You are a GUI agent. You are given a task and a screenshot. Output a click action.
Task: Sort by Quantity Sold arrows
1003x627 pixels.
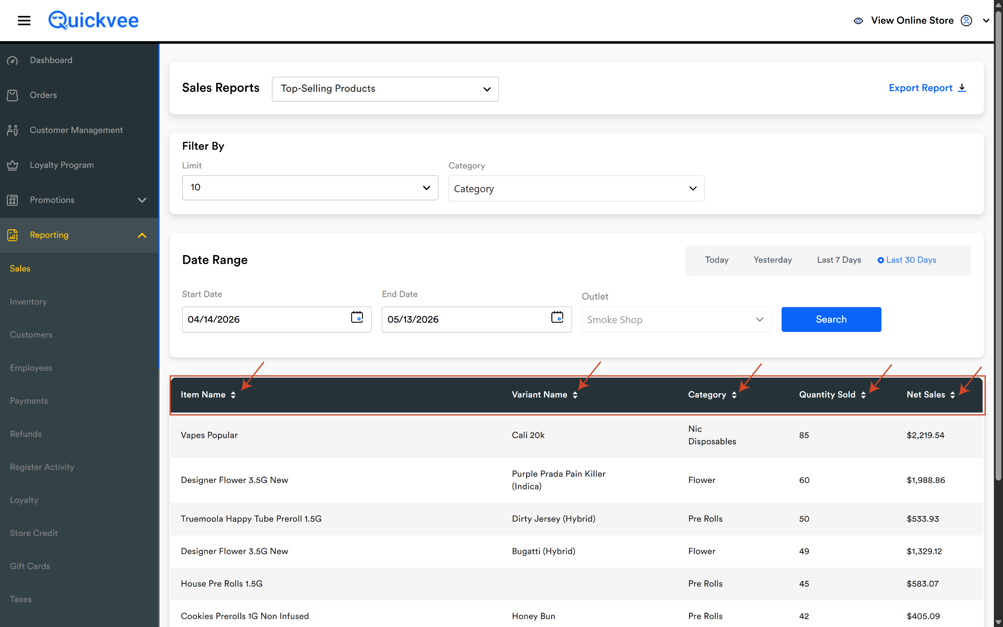[x=863, y=395]
